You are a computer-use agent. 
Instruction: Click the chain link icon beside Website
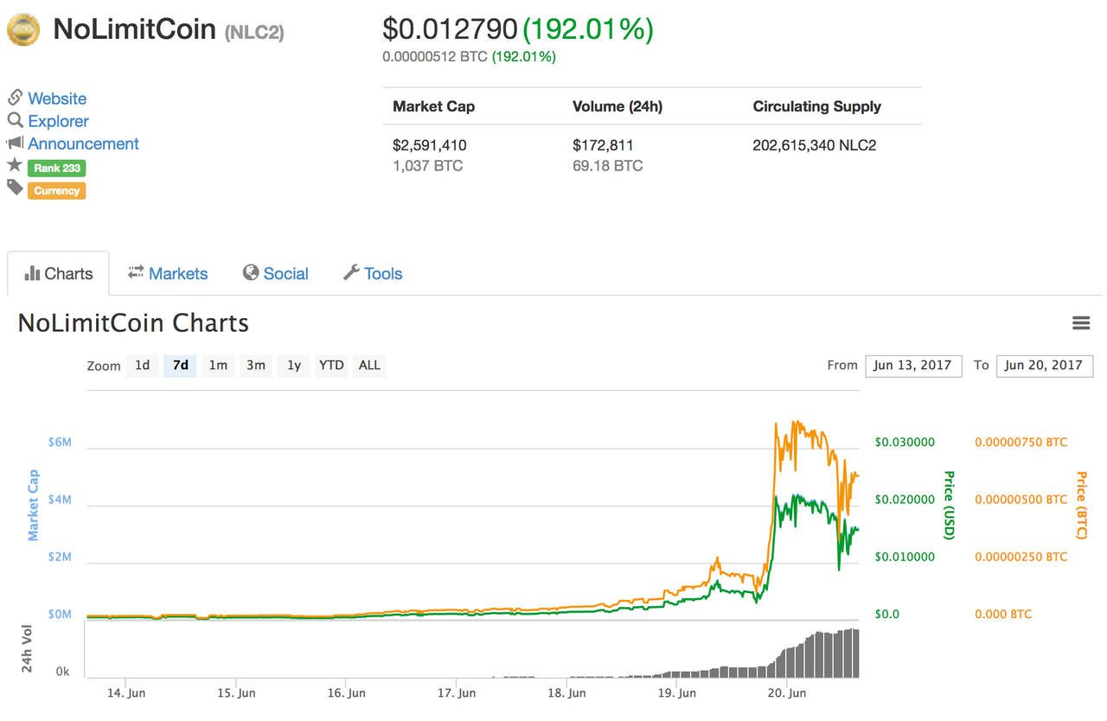[15, 97]
